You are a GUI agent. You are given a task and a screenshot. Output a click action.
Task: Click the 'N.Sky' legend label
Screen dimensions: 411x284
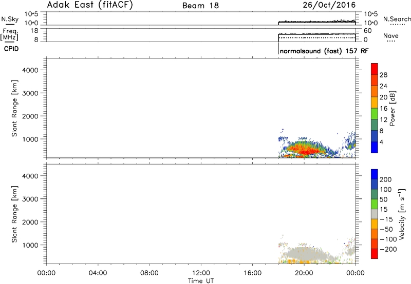point(10,19)
